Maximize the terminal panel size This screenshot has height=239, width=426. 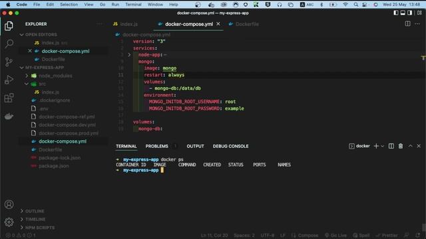click(x=410, y=146)
